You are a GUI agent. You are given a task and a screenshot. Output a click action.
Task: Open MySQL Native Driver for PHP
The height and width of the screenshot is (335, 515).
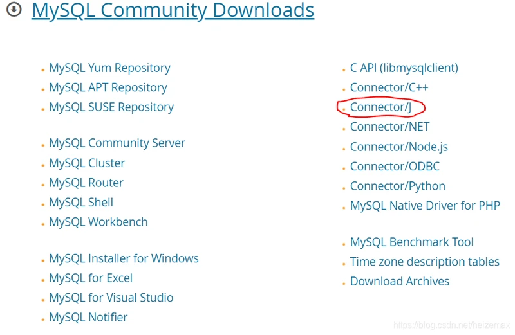425,206
